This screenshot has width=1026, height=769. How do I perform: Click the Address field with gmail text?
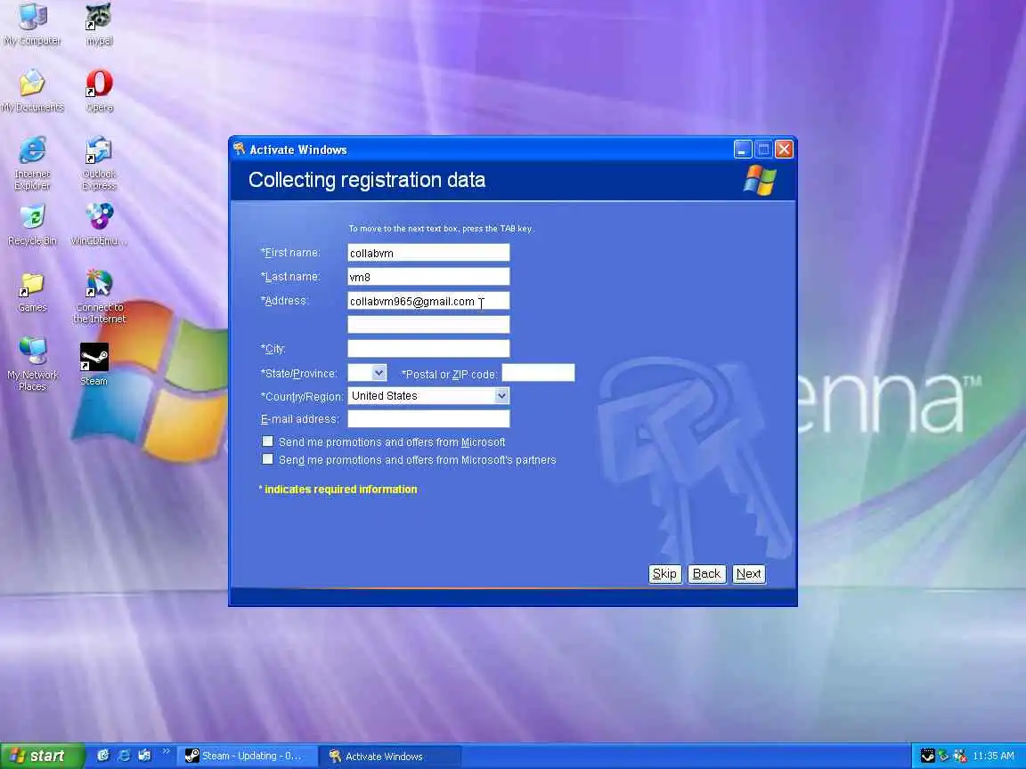tap(428, 301)
